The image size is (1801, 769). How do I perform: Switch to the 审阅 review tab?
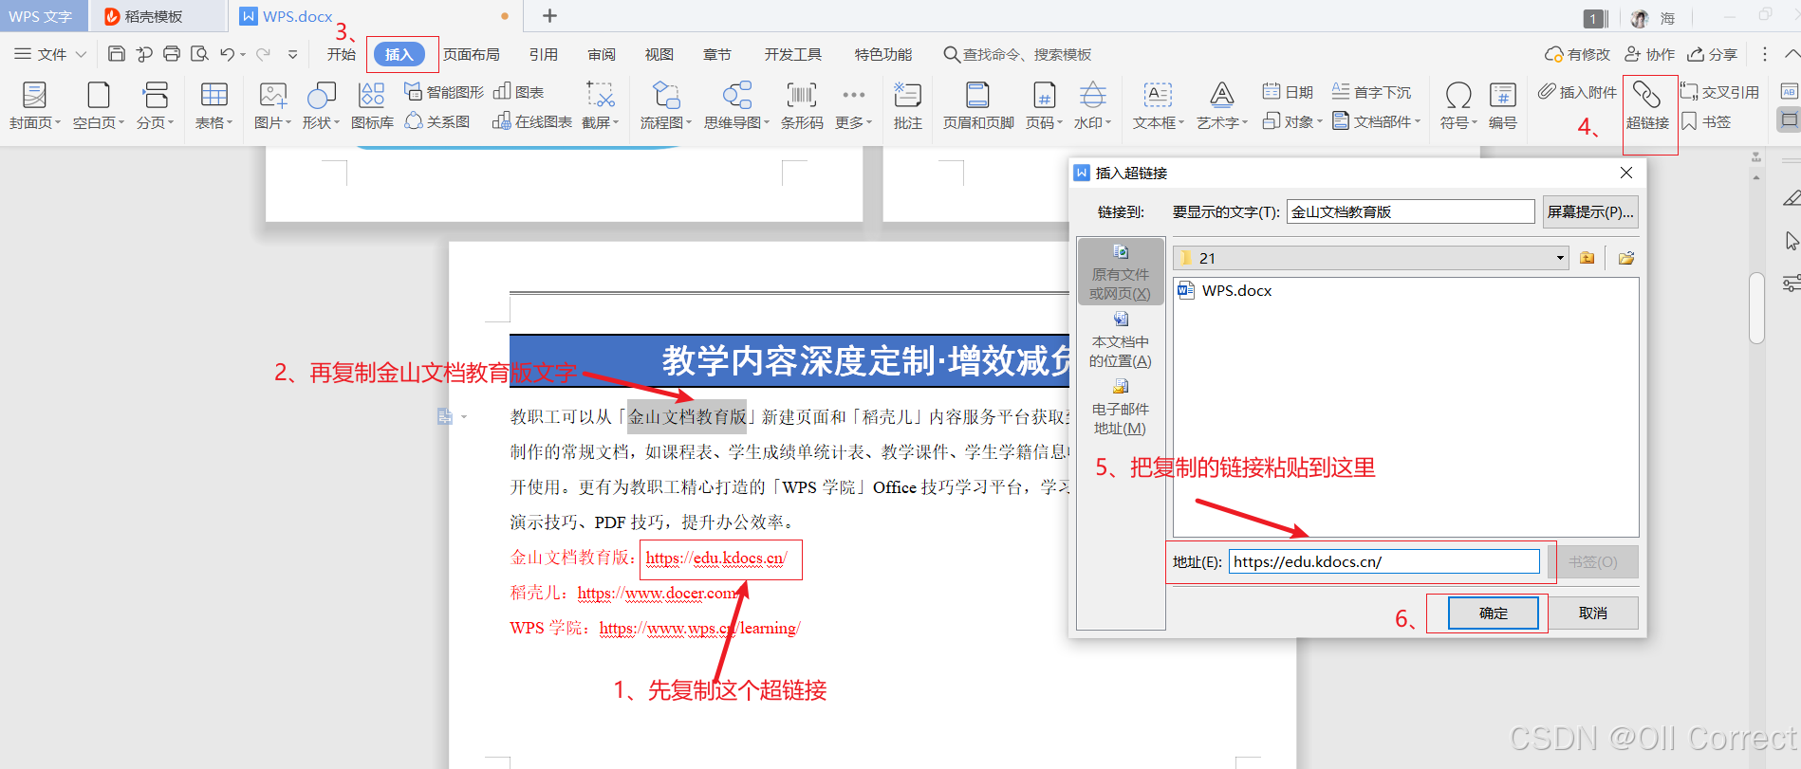tap(602, 54)
